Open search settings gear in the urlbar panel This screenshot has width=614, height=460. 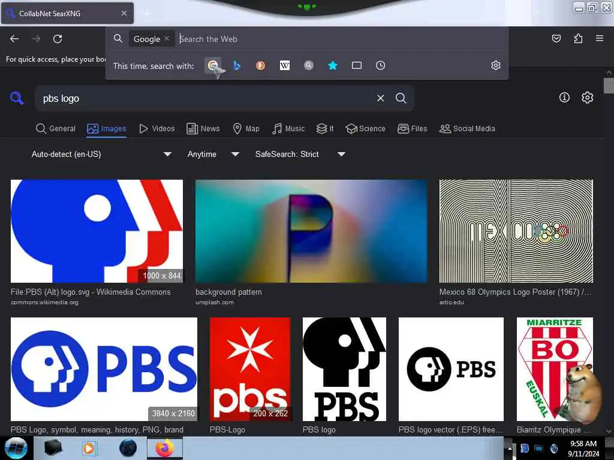(496, 65)
